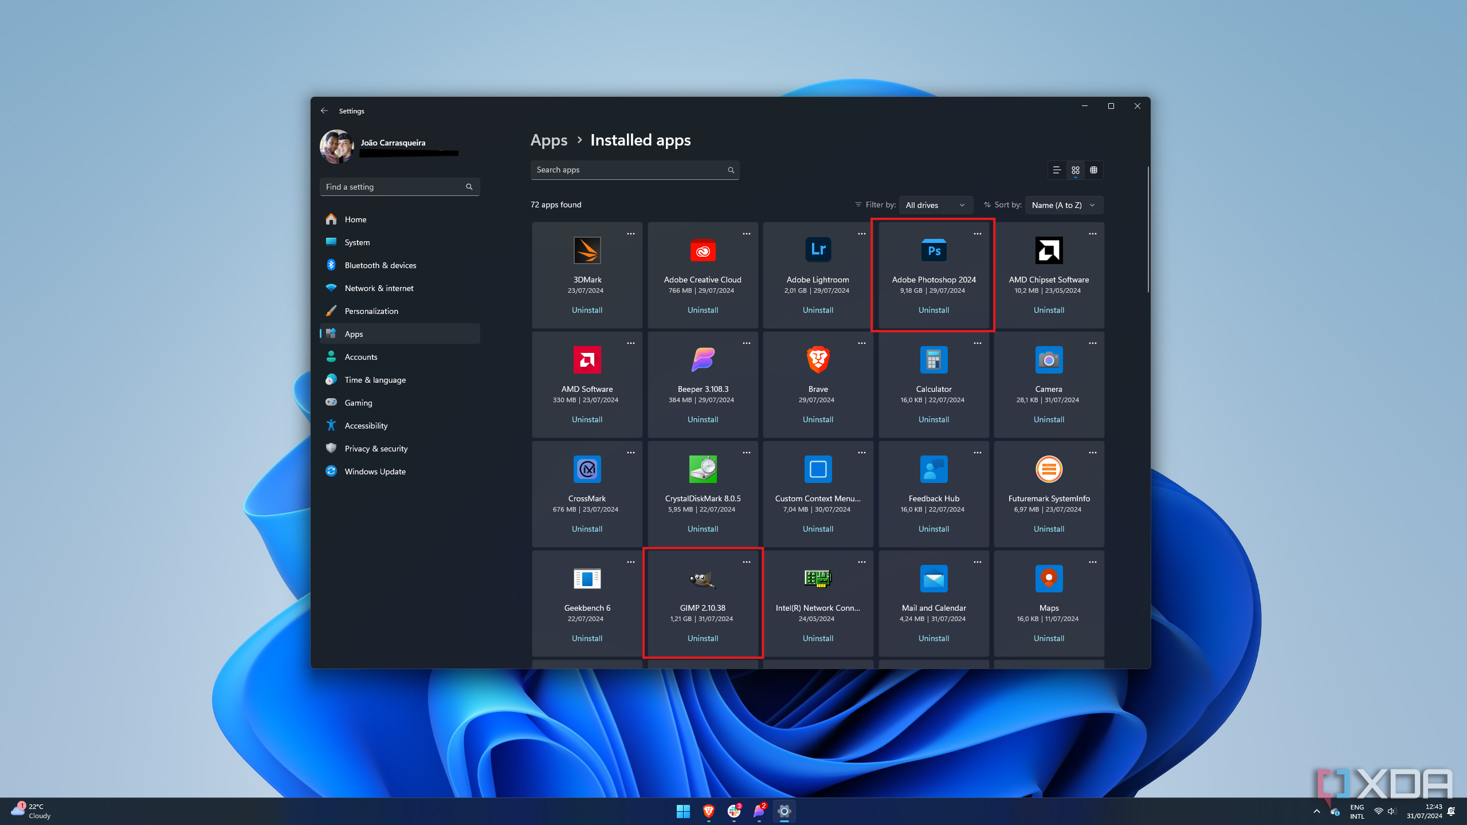Image resolution: width=1467 pixels, height=825 pixels.
Task: Open Privacy & security settings
Action: [x=399, y=449]
